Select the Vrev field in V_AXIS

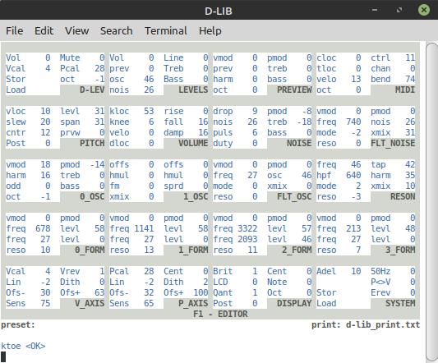tap(82, 271)
